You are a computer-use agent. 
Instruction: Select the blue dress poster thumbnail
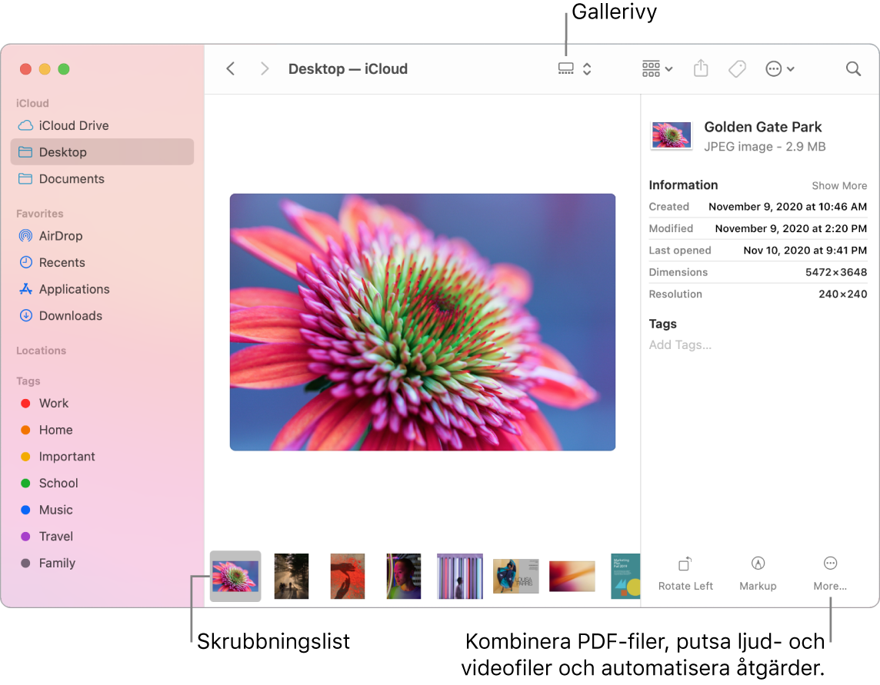pos(515,576)
